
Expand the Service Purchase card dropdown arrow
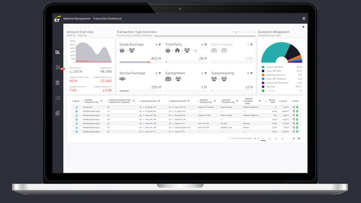[x=160, y=73]
